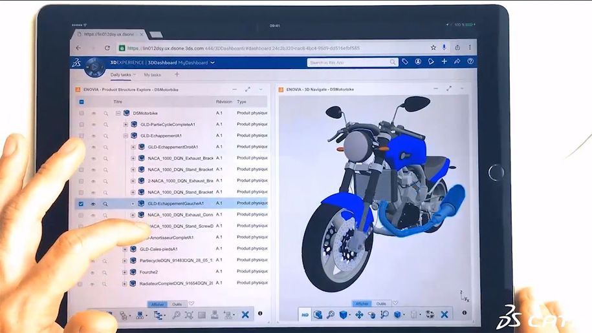This screenshot has height=333, width=592.
Task: Open Product Structure Explore widget chevron menu
Action: coord(261,89)
